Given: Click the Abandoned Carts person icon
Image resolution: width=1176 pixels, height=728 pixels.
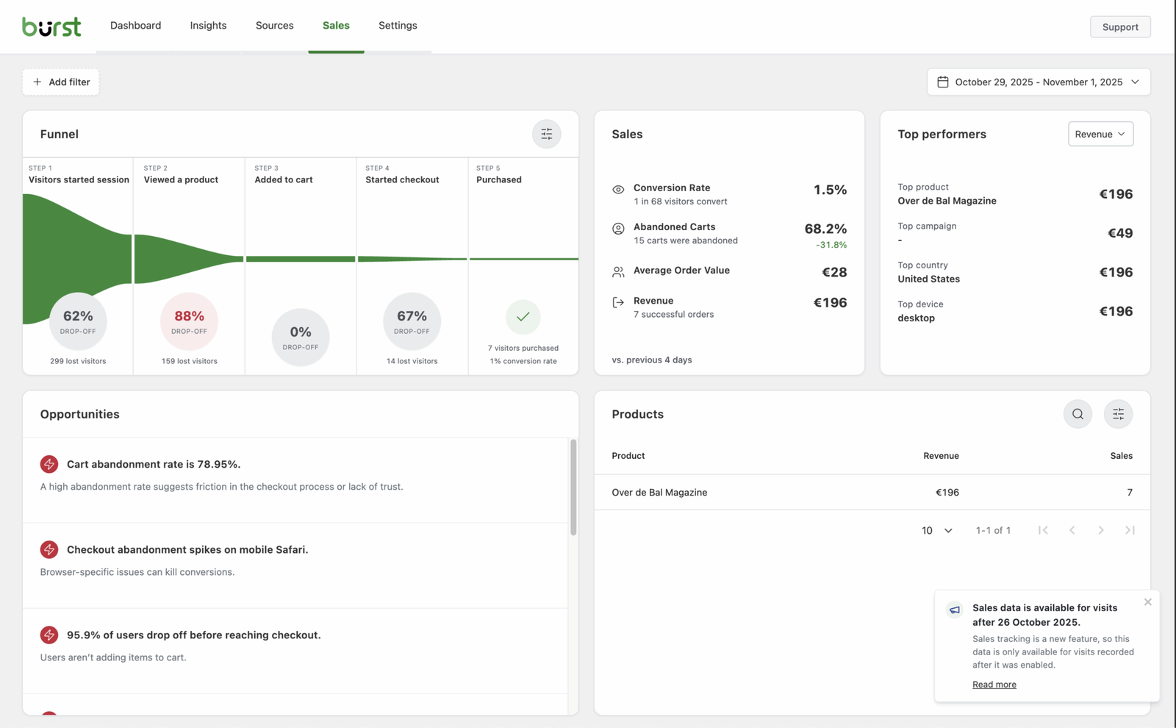Looking at the screenshot, I should pos(618,229).
